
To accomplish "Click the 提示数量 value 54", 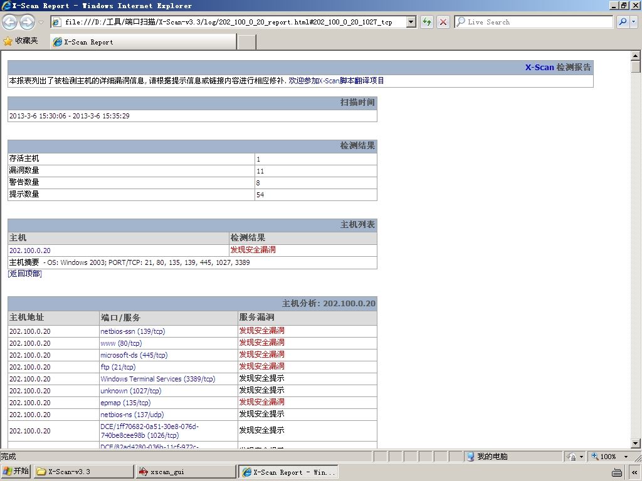I will pos(260,195).
